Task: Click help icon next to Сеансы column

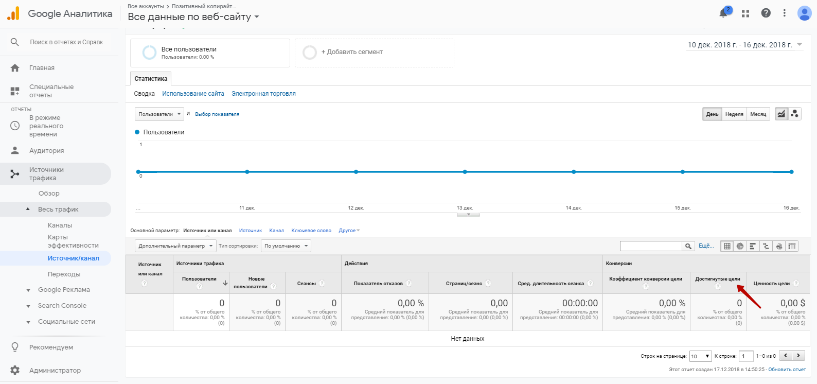Action: click(x=322, y=283)
